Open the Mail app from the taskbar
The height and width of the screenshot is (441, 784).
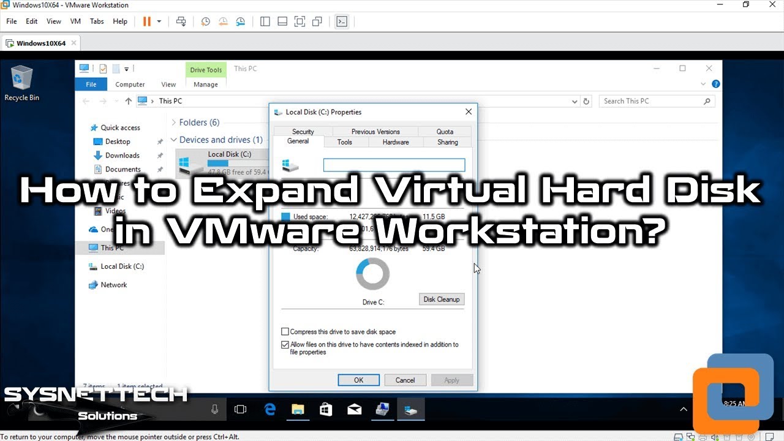354,409
